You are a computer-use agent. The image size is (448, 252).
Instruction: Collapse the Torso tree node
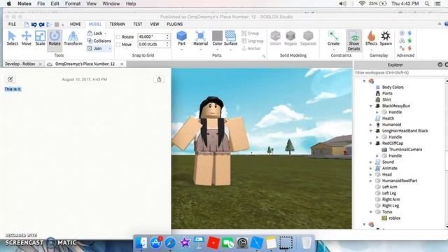pyautogui.click(x=371, y=212)
